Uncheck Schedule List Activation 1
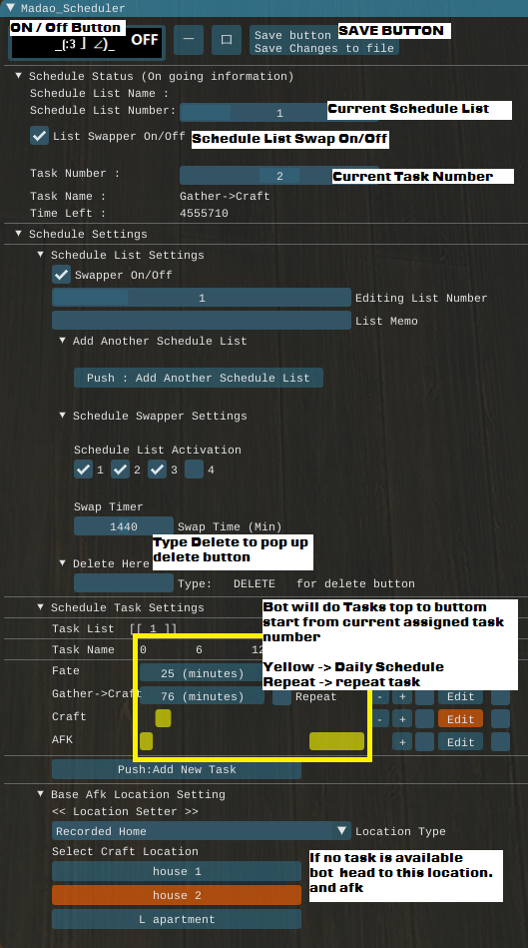 pos(83,470)
